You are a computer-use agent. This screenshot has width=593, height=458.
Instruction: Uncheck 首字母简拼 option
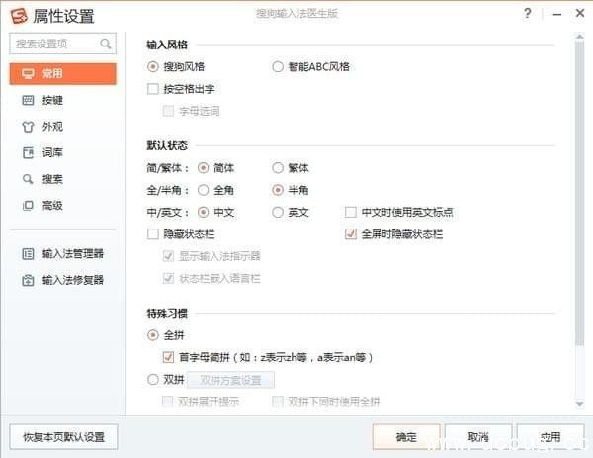tap(168, 357)
